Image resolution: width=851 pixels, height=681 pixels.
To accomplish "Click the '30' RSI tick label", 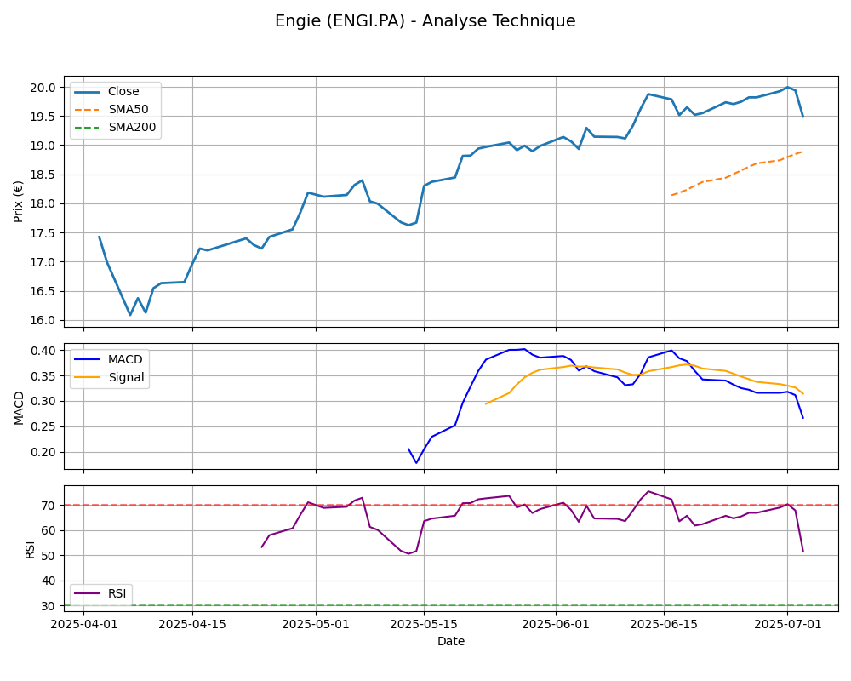I will click(x=49, y=606).
